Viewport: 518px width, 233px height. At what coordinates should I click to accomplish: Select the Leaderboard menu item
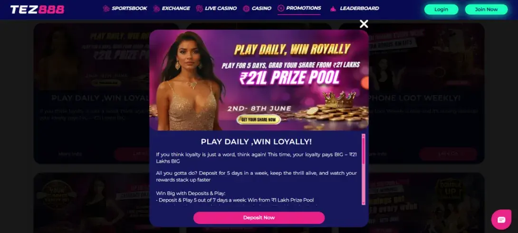tap(359, 9)
